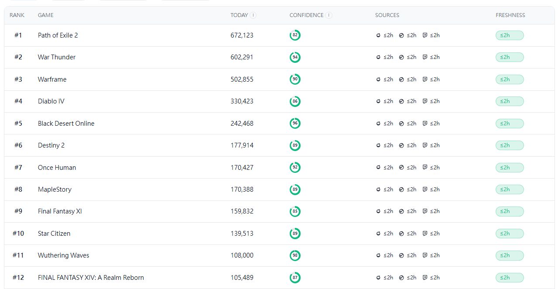Open the Black Desert Online game entry
This screenshot has height=289, width=558.
[x=66, y=124]
